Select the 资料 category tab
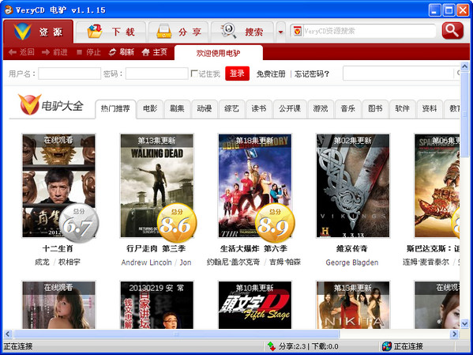Image resolution: width=473 pixels, height=355 pixels. point(430,108)
